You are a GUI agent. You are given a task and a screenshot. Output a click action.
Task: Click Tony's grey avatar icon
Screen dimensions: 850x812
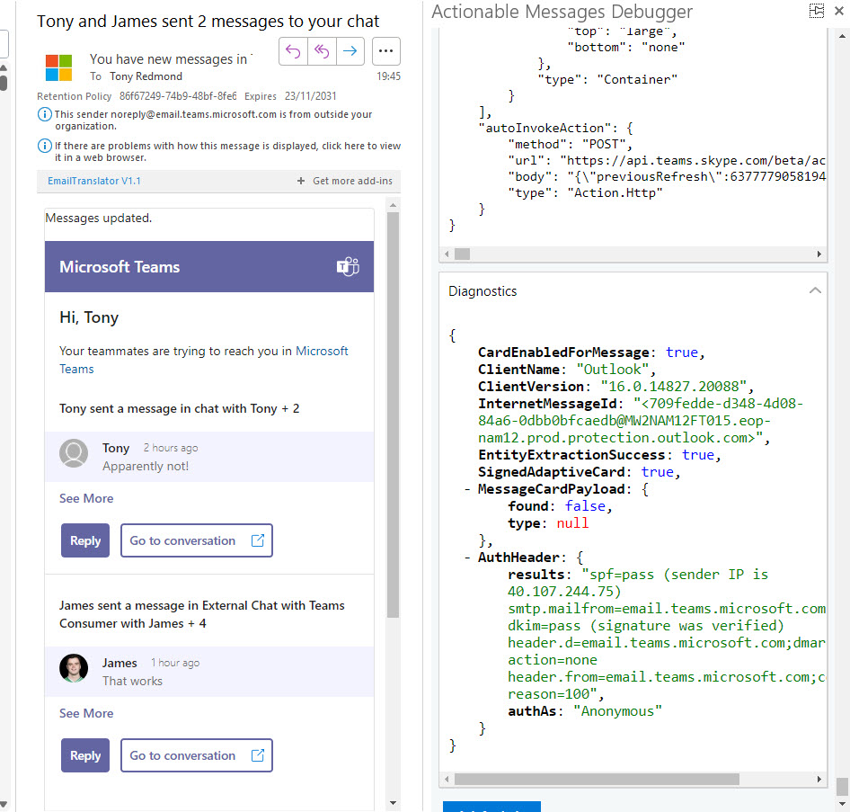tap(74, 453)
